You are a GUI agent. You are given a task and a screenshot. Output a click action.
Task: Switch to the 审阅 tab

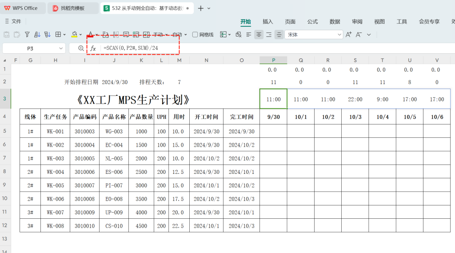[x=357, y=21]
